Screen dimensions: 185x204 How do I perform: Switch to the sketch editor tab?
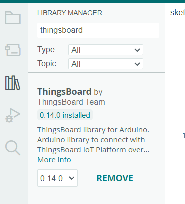177,13
